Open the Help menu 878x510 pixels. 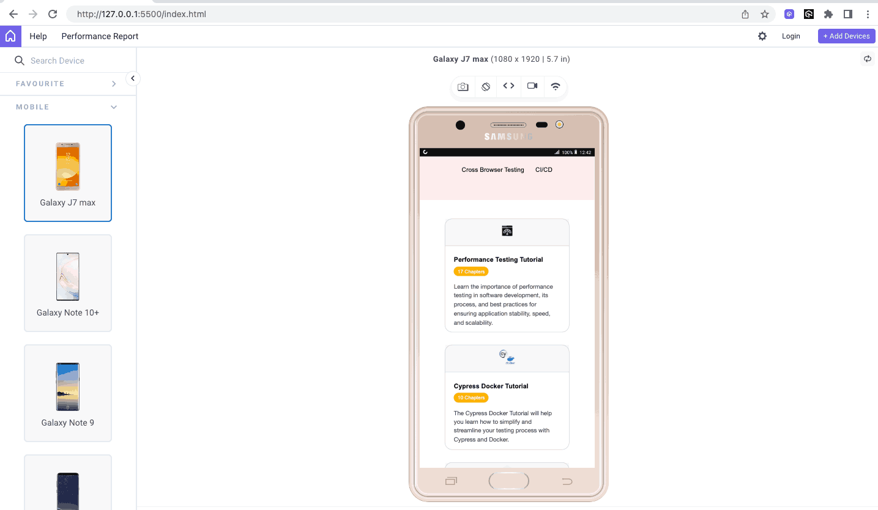click(x=38, y=36)
